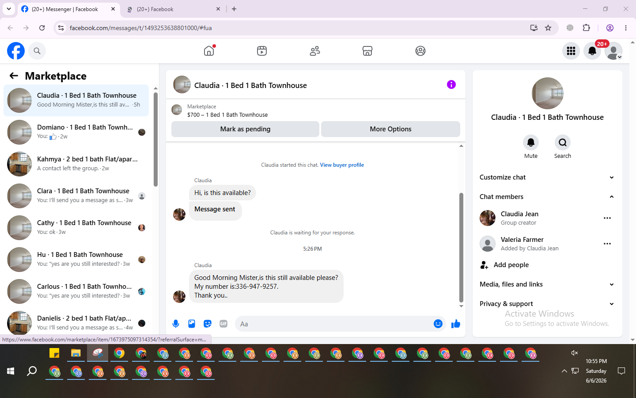Open the Friends icon

[x=315, y=51]
